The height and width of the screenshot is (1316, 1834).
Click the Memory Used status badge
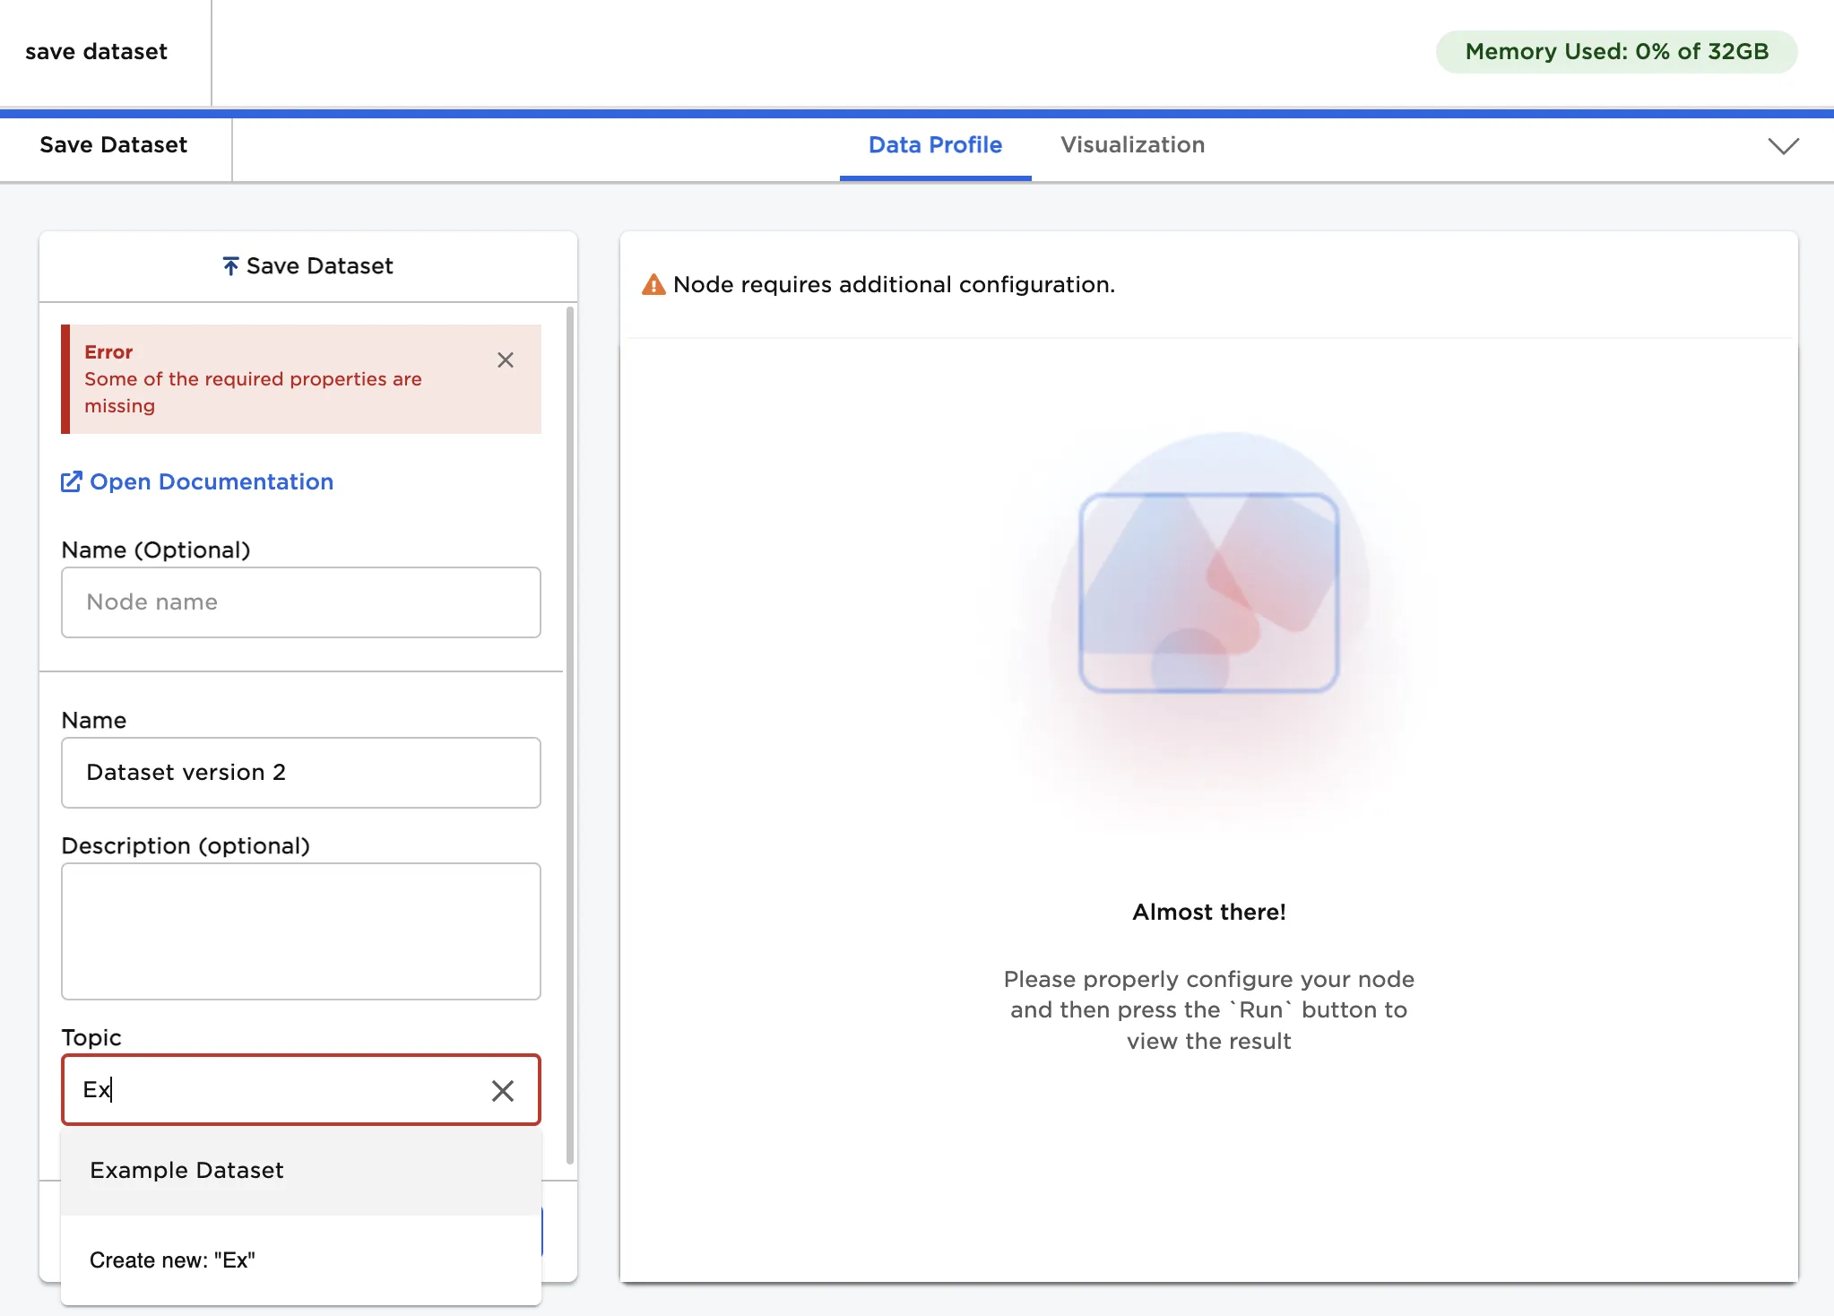[x=1616, y=52]
